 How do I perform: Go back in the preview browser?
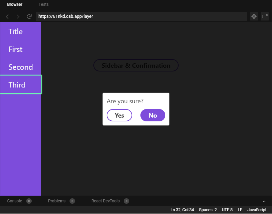[7, 16]
